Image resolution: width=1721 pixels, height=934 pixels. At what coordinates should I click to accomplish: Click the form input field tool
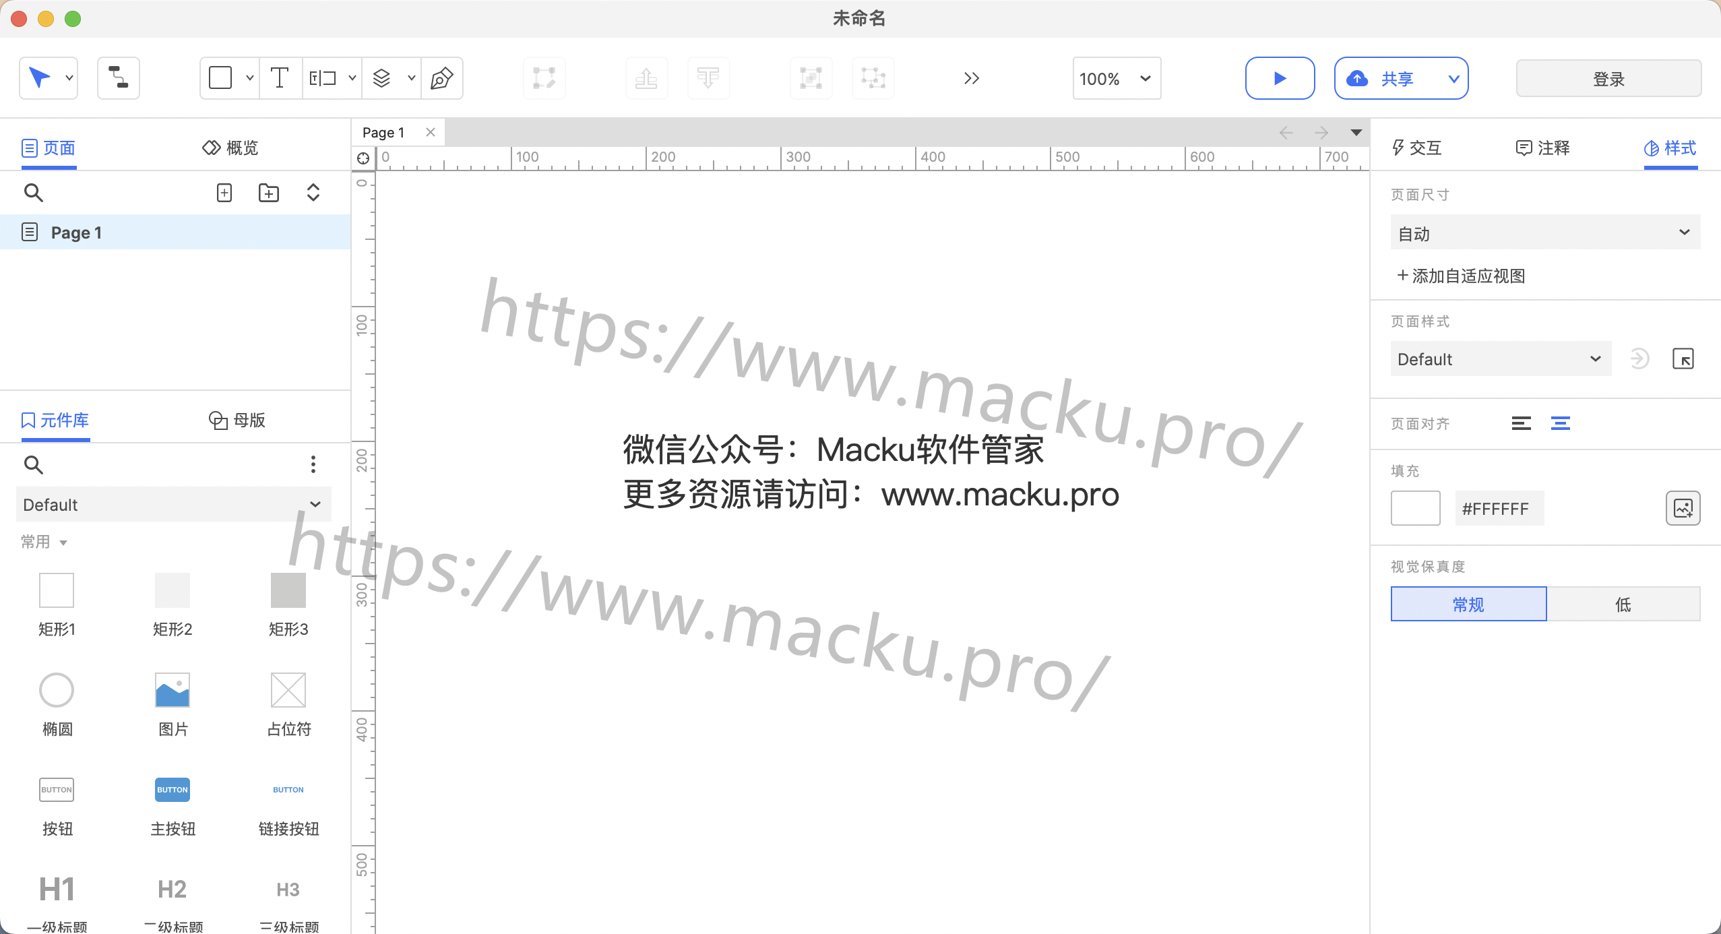pos(323,78)
